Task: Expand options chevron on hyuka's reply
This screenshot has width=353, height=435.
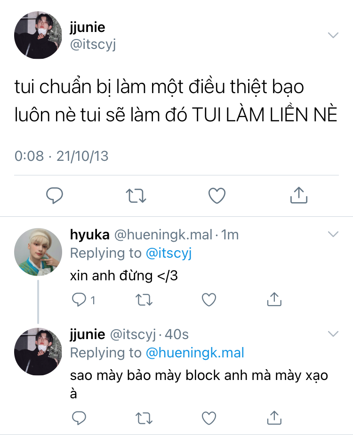Action: pyautogui.click(x=333, y=234)
